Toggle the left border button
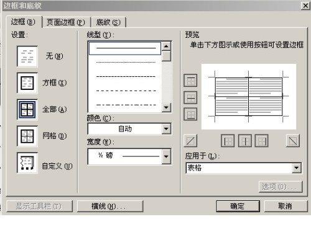 coord(228,141)
